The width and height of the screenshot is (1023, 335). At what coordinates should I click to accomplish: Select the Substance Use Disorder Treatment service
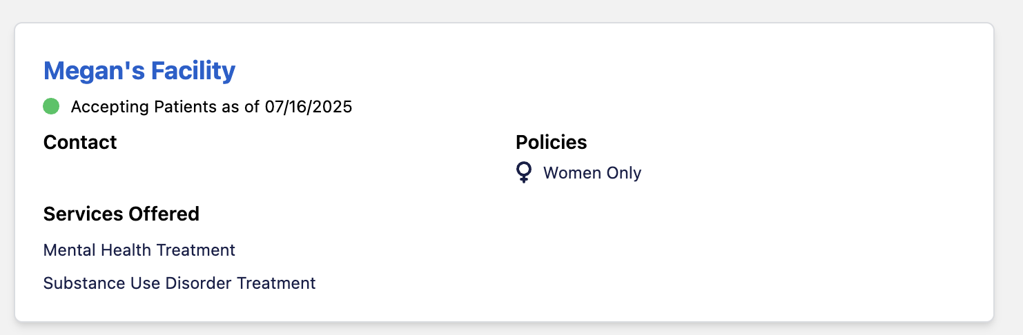(x=179, y=283)
